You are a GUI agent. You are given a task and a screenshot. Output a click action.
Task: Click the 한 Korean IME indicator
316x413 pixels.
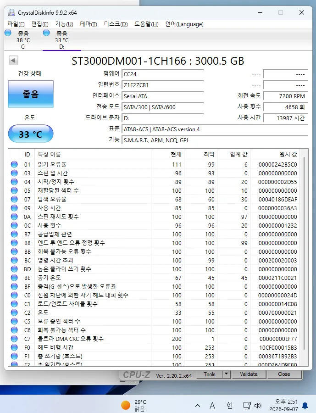(230, 406)
